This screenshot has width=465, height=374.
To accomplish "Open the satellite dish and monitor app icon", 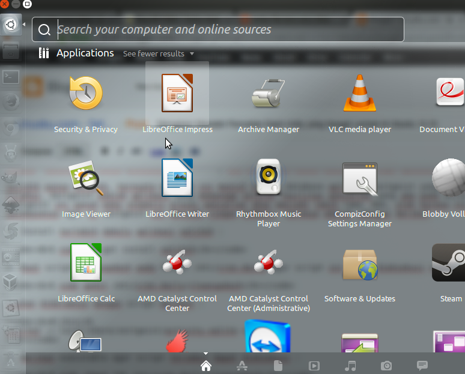I will click(85, 342).
